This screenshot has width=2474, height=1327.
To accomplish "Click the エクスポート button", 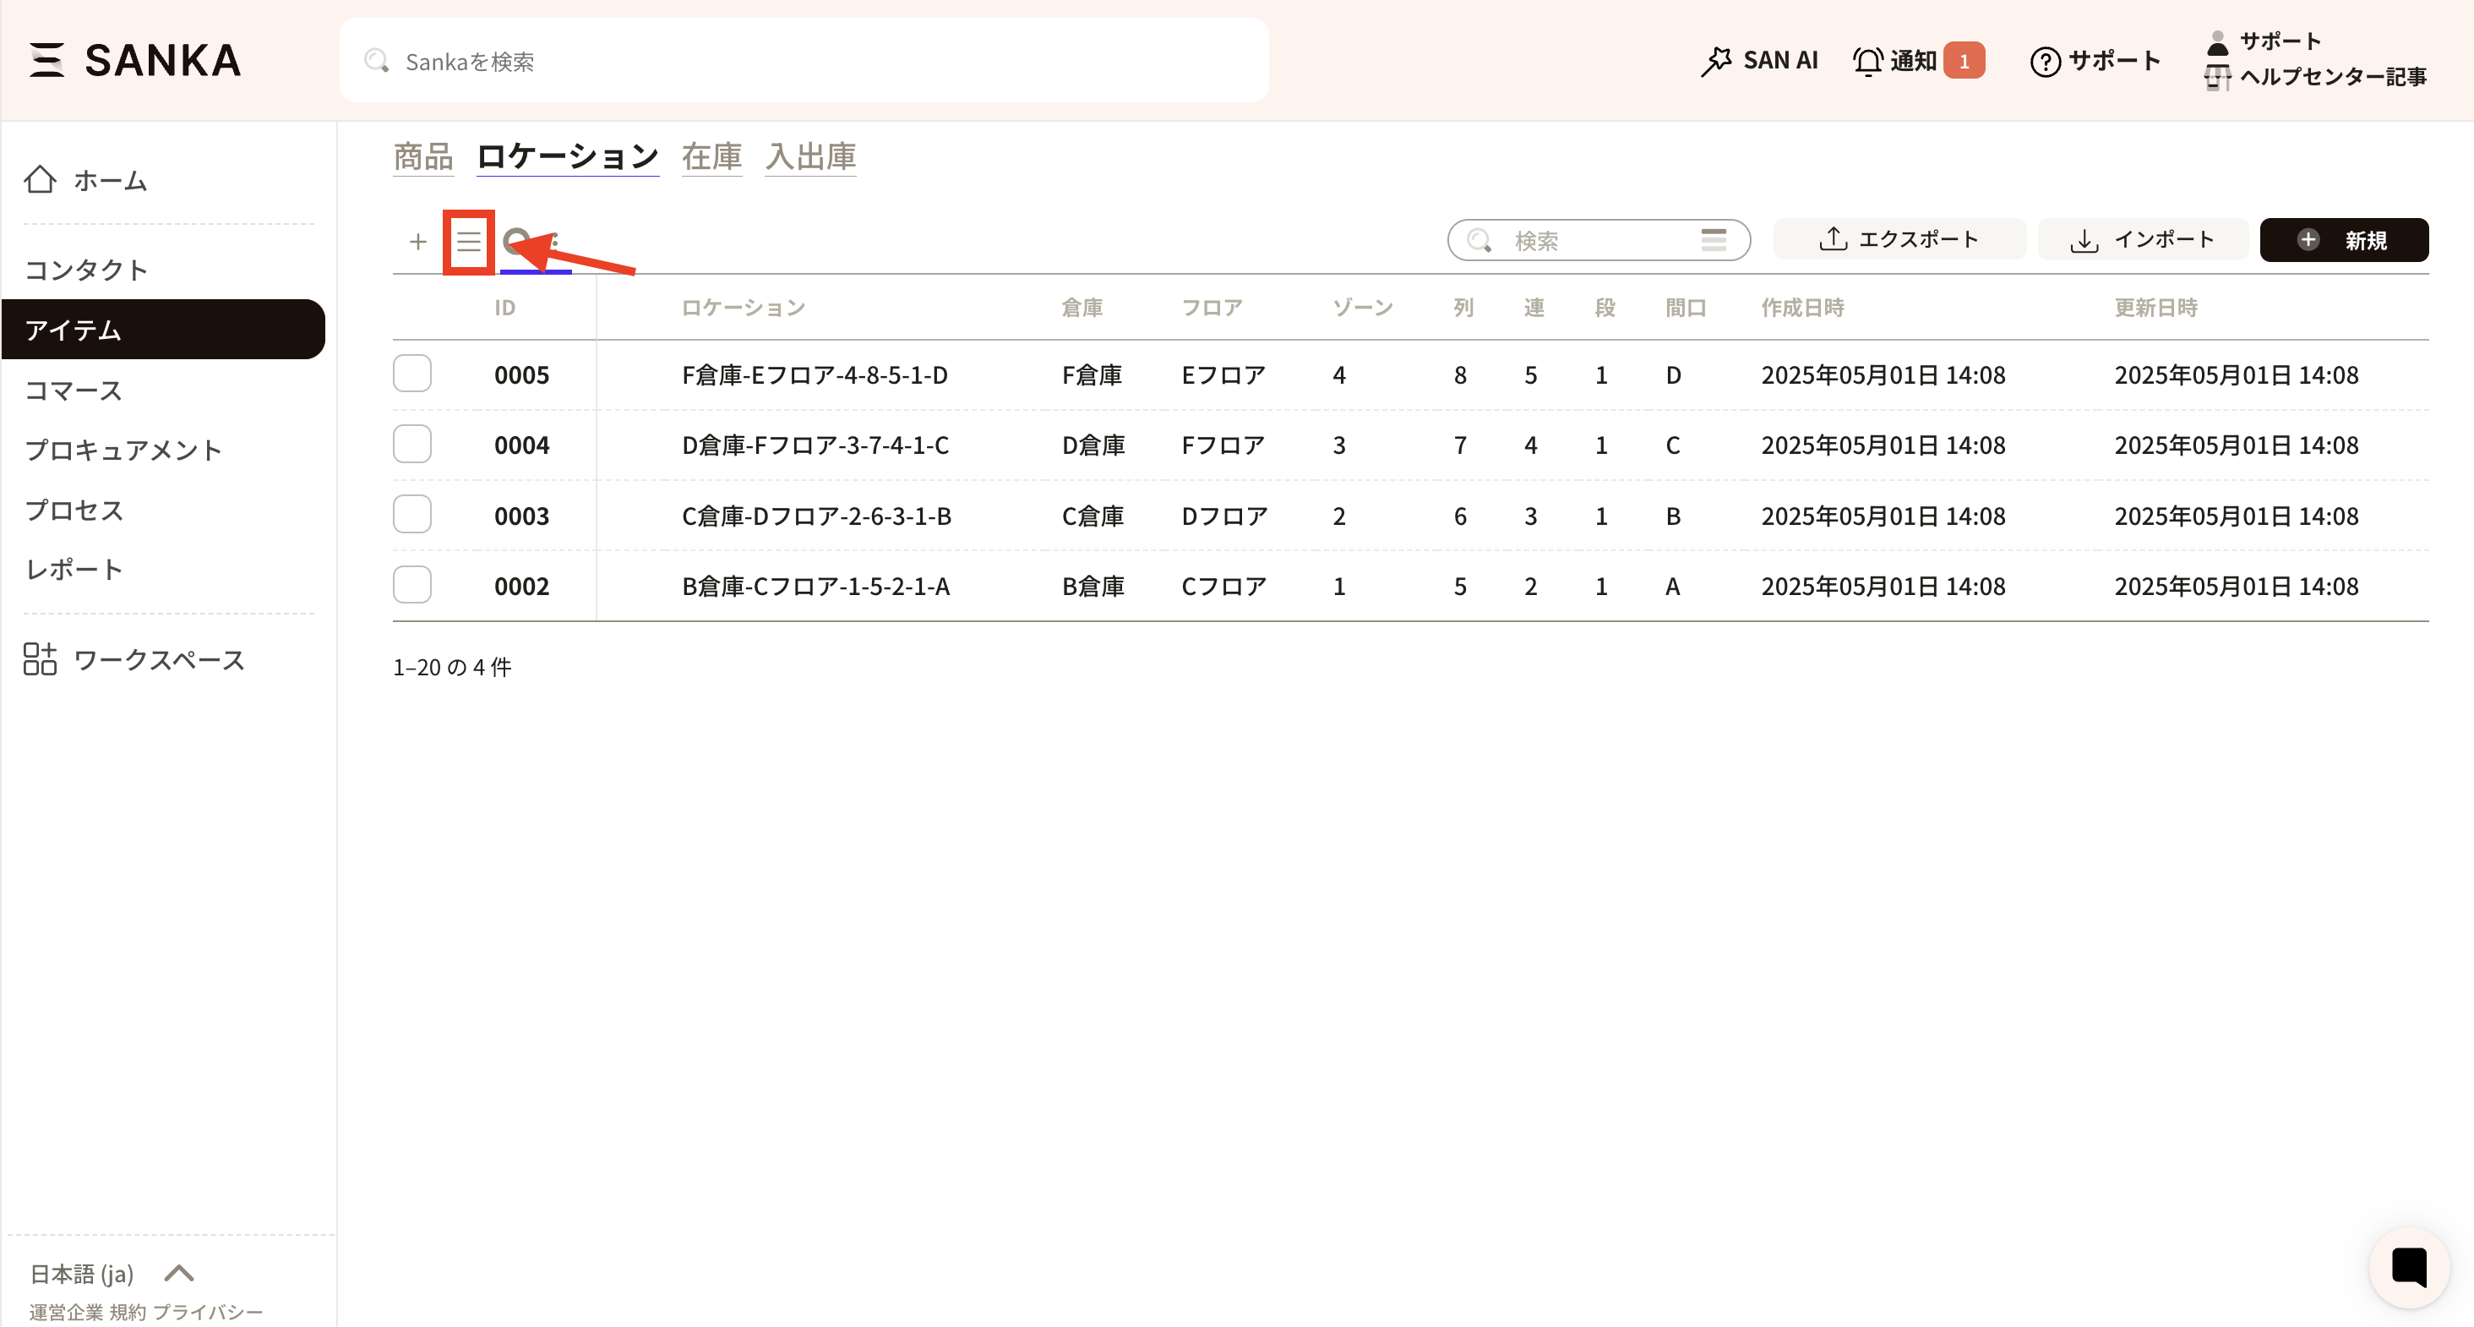I will pos(1899,239).
